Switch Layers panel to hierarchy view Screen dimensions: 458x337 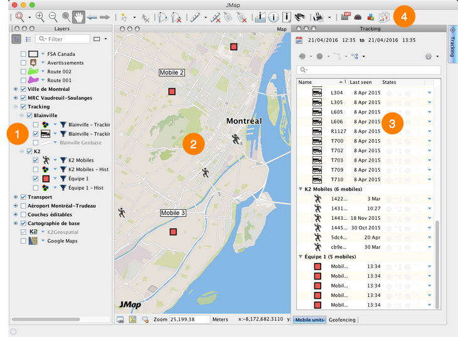coord(16,39)
